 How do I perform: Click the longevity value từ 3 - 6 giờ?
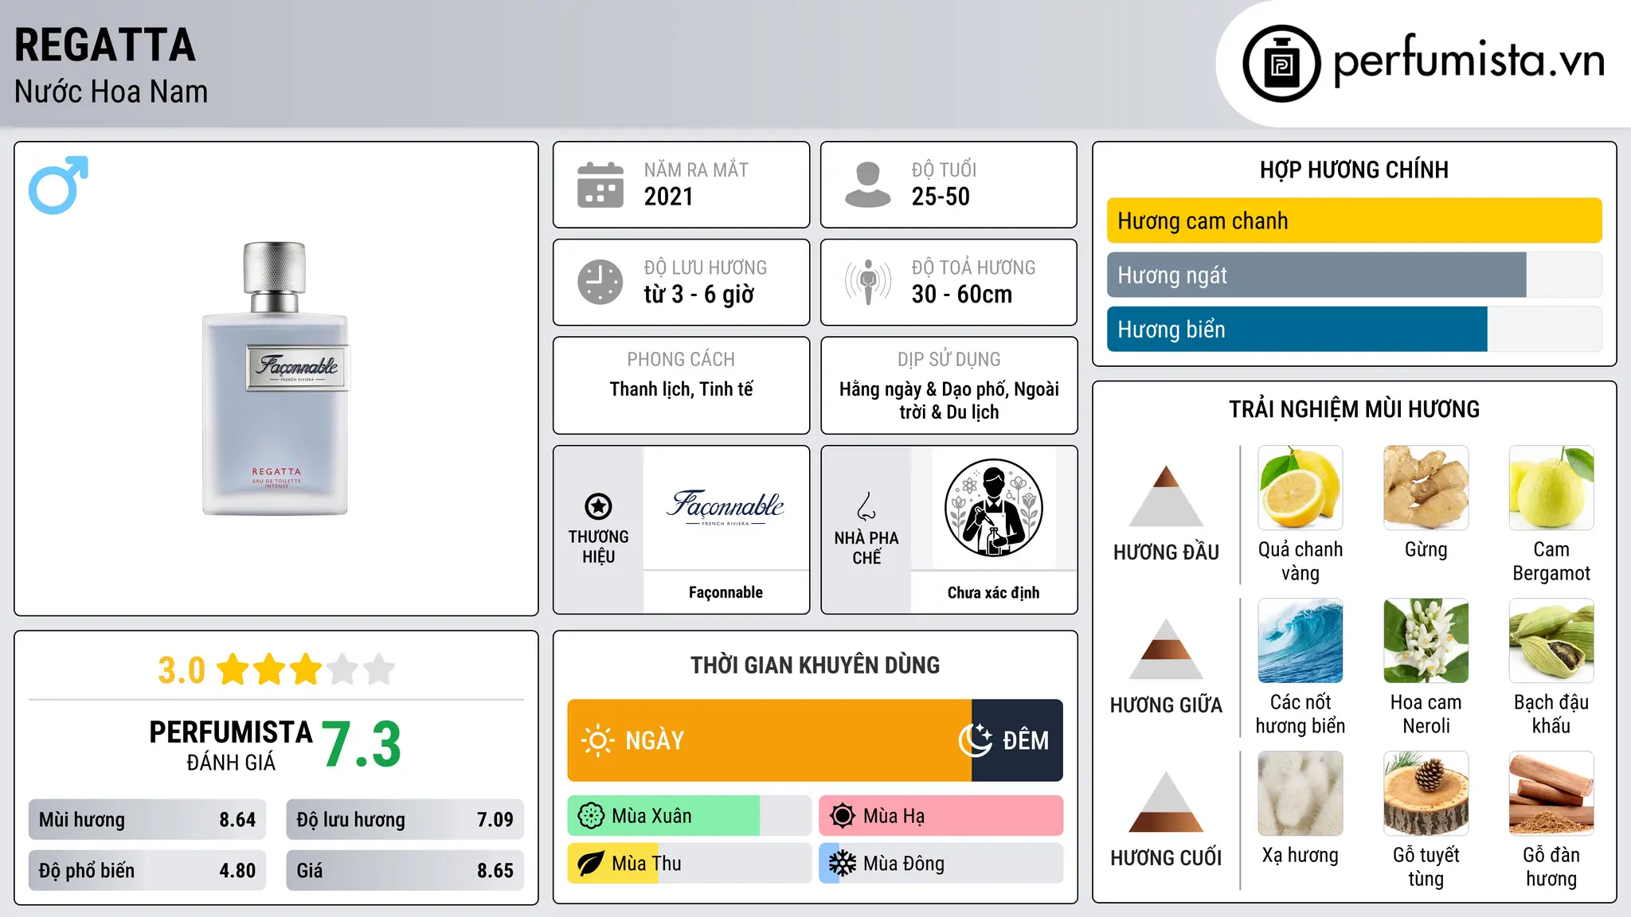(x=699, y=295)
